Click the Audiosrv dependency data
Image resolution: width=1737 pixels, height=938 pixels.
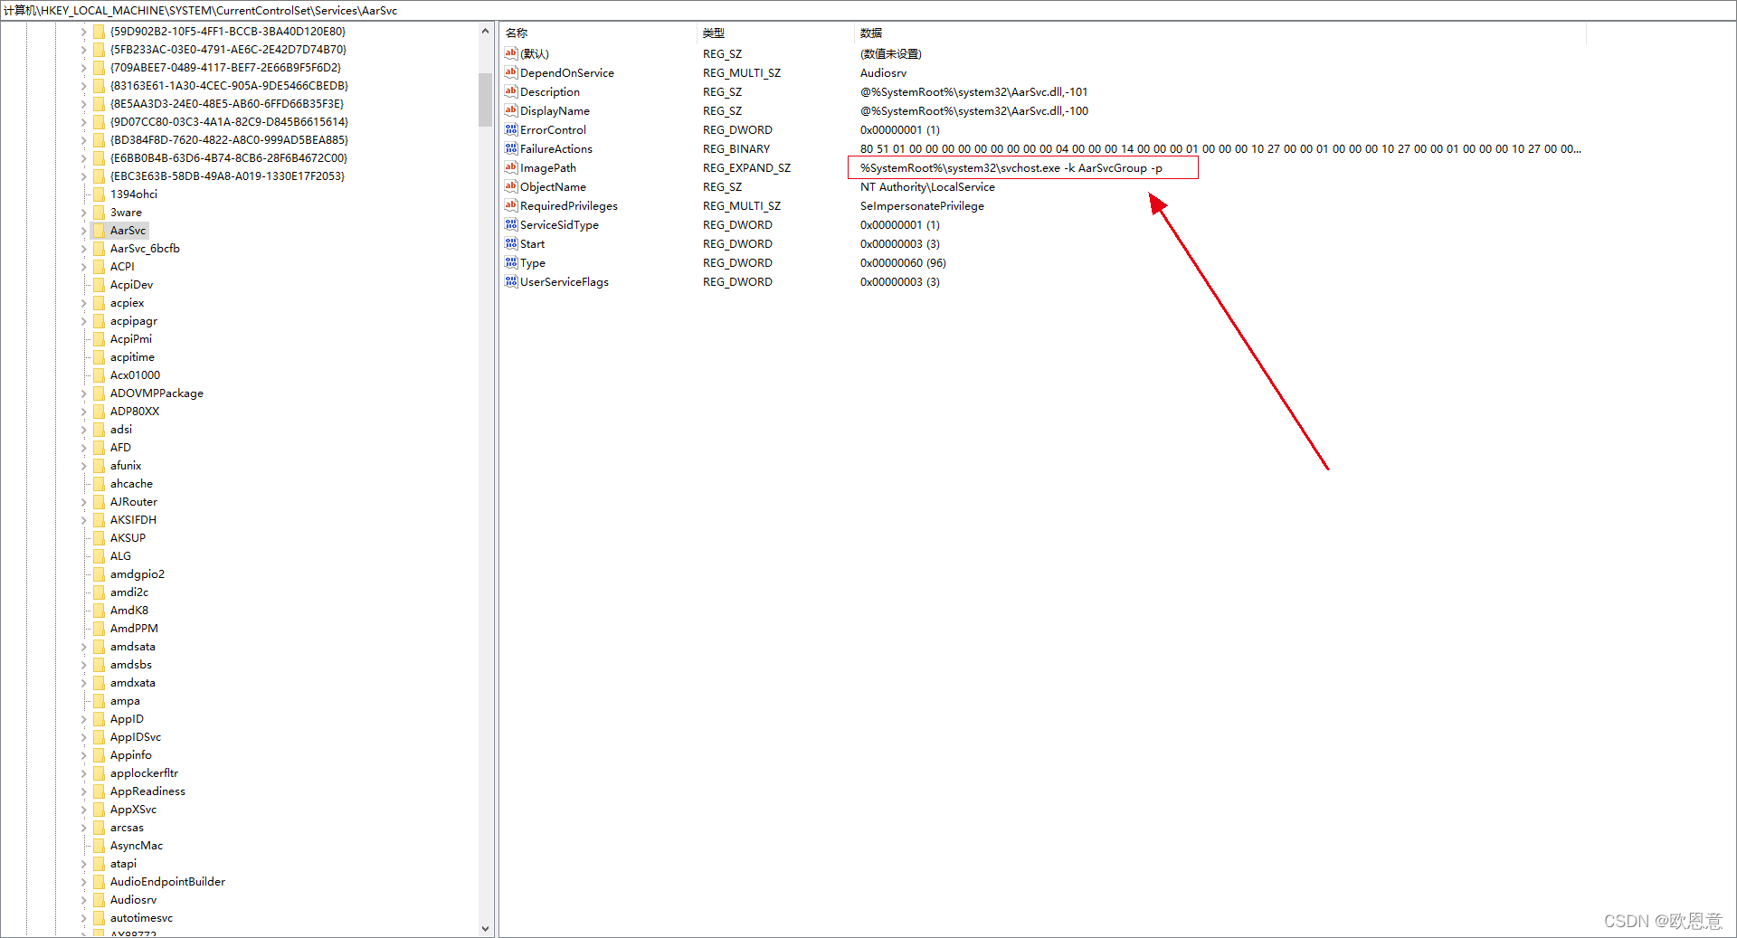883,72
